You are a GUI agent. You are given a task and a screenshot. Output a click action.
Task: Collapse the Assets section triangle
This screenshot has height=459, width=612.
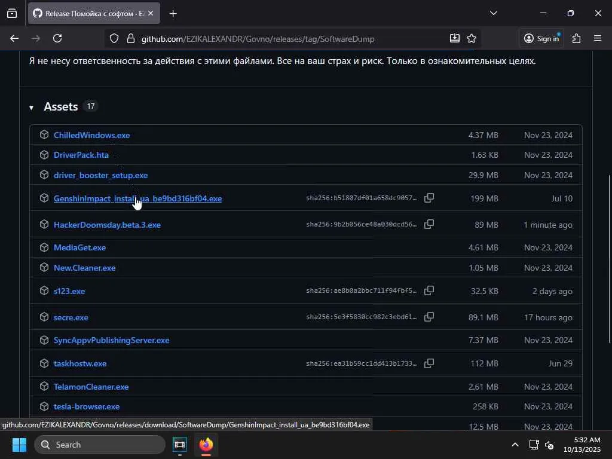coord(32,108)
